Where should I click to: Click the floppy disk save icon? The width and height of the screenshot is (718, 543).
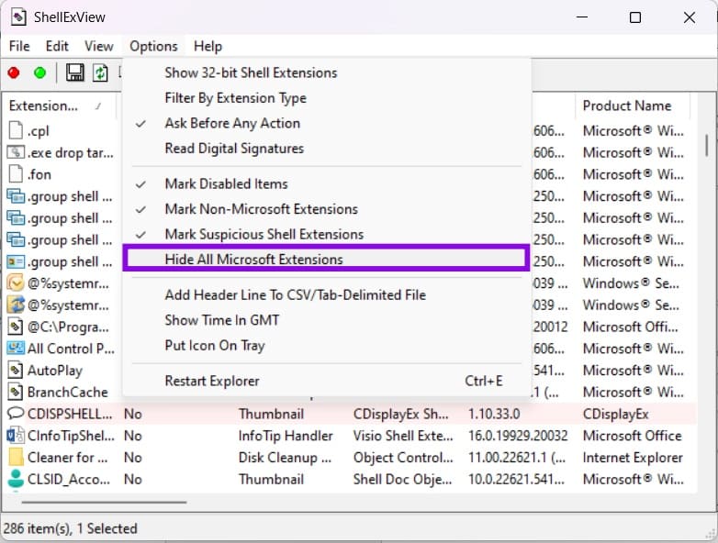[75, 72]
